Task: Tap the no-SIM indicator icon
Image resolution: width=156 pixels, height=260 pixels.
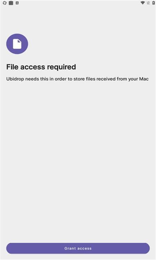Action: pos(148,3)
